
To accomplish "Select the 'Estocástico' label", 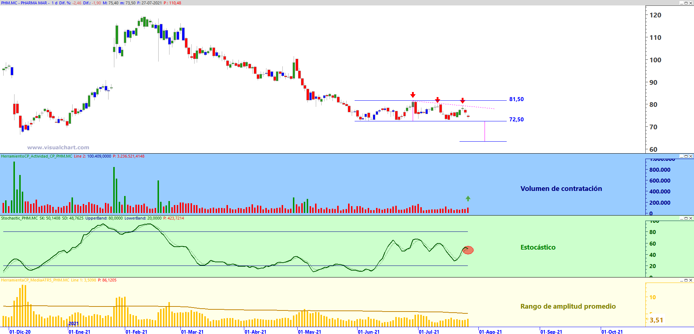I will [538, 247].
